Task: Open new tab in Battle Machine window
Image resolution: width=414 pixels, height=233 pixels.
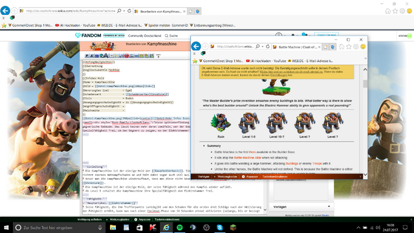Action: [x=325, y=47]
